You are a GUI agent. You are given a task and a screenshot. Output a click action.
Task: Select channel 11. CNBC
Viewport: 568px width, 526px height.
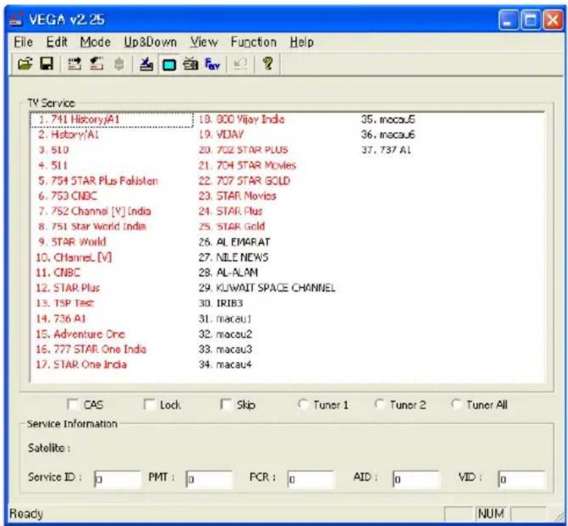coord(58,272)
